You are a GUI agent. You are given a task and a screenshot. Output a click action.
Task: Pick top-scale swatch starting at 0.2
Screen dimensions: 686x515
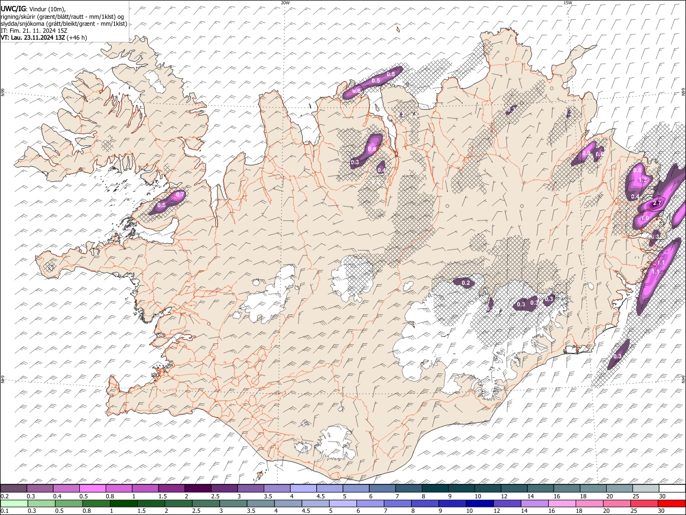click(x=13, y=488)
